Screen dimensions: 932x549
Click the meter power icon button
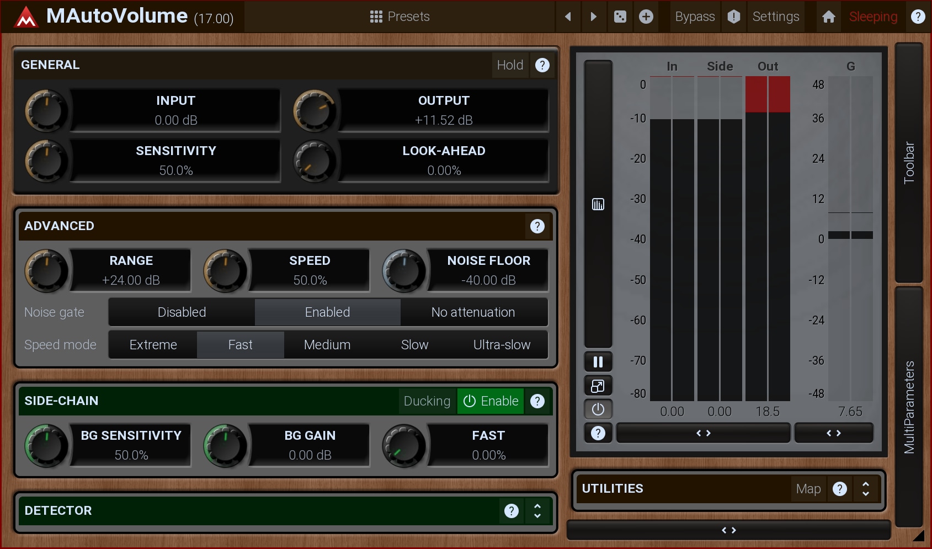598,409
